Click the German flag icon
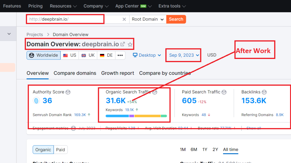 102,55
